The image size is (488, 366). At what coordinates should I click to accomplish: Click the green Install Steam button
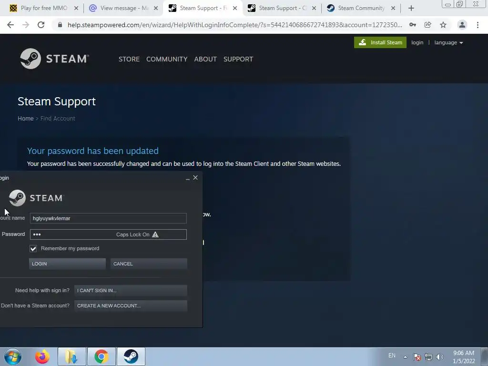(380, 42)
